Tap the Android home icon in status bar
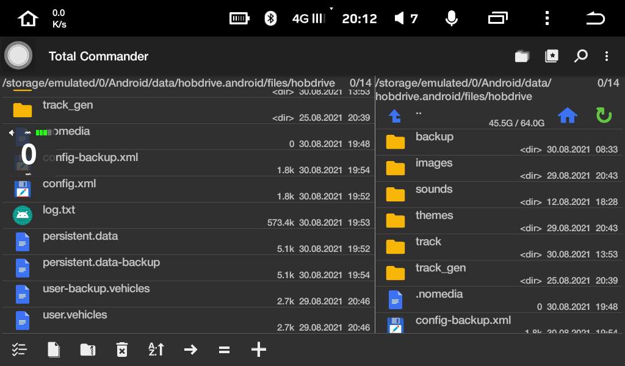Viewport: 625px width, 366px height. (x=28, y=18)
